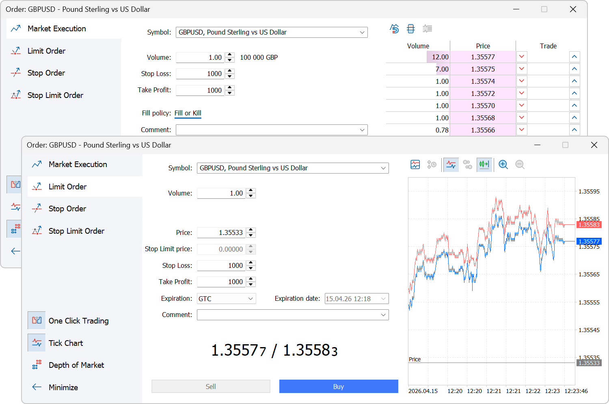Open Depth of Market from the sidebar icon
The height and width of the screenshot is (404, 609).
[x=36, y=365]
